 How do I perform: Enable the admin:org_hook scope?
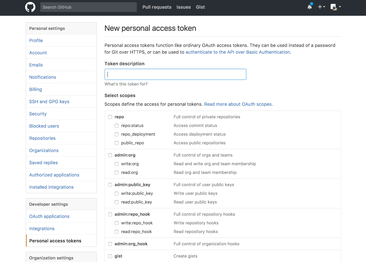(x=110, y=244)
